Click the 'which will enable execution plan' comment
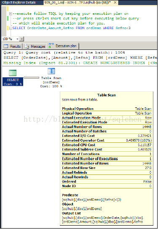This screenshot has width=158, height=229. (59, 23)
